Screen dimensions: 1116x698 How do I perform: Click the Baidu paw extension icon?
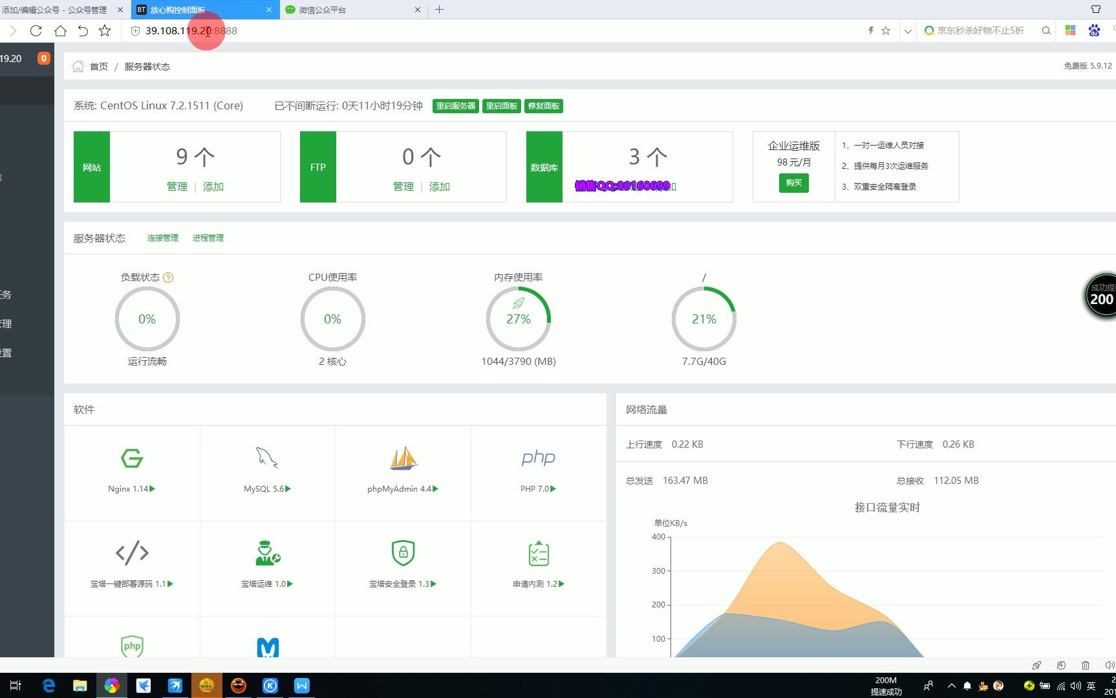(x=1094, y=30)
